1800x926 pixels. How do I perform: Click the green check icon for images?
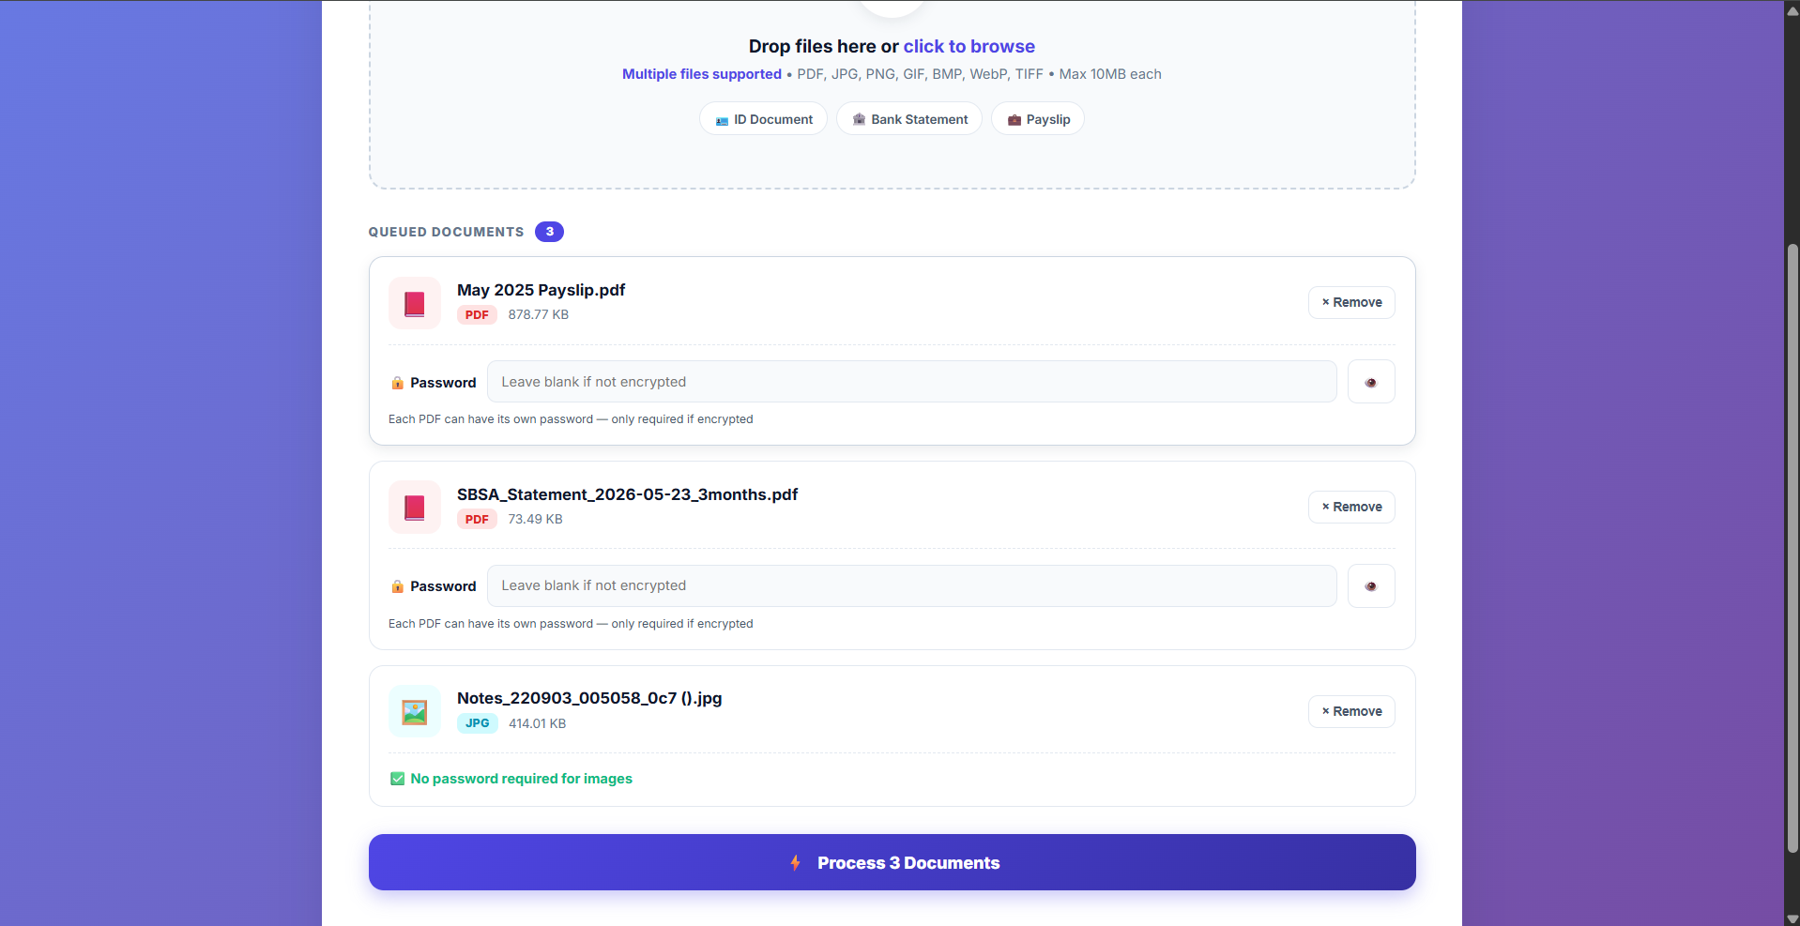pos(398,779)
